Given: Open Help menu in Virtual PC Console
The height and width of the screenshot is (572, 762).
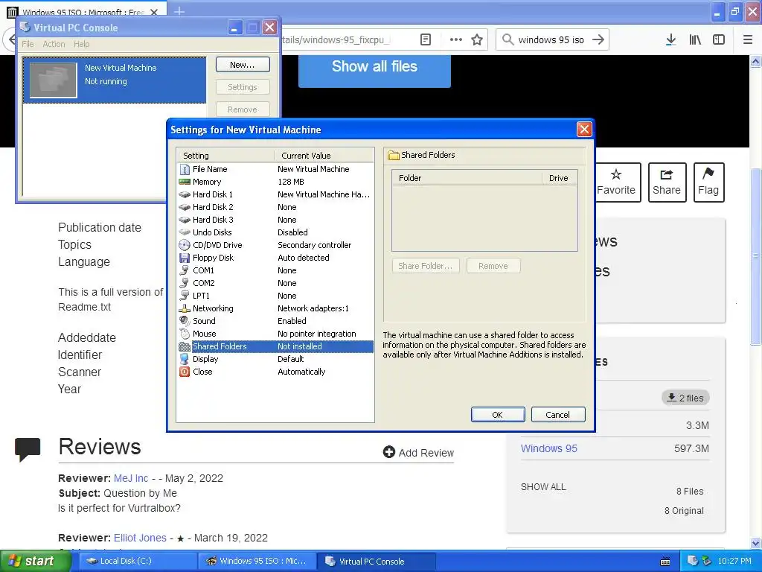Looking at the screenshot, I should pyautogui.click(x=82, y=44).
